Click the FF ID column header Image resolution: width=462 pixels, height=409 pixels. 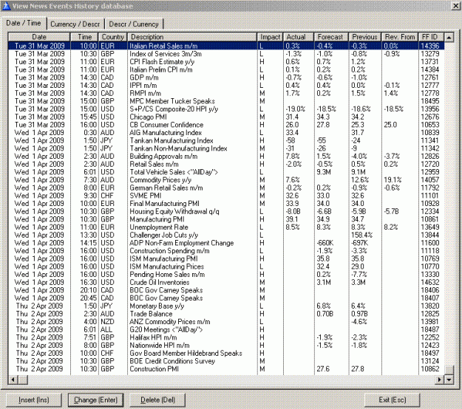tap(432, 37)
